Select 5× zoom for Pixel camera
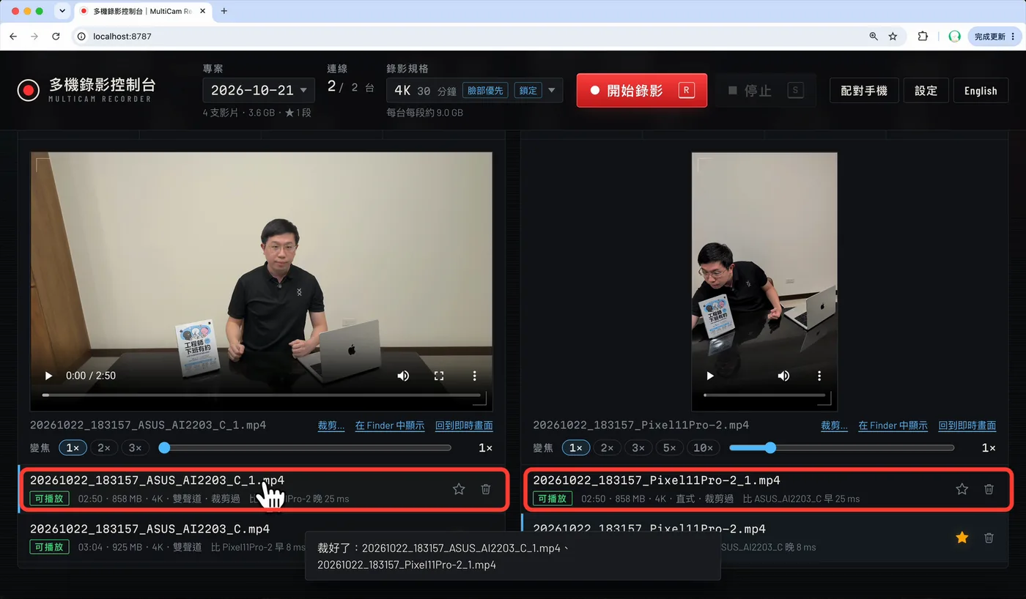 coord(668,447)
